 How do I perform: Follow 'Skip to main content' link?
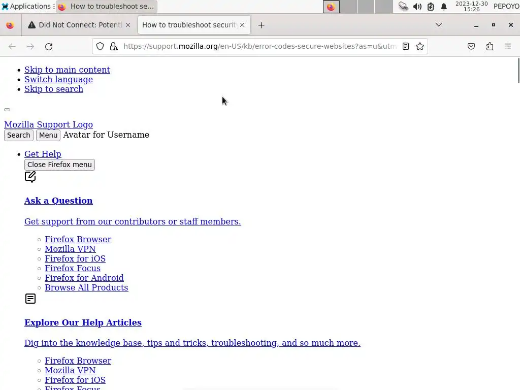tap(68, 70)
